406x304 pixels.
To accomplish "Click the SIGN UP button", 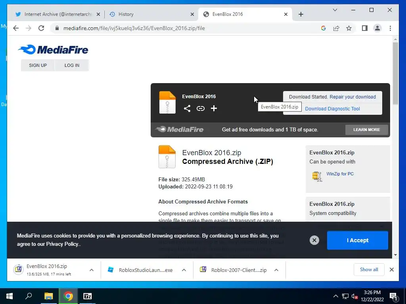I will (x=38, y=65).
